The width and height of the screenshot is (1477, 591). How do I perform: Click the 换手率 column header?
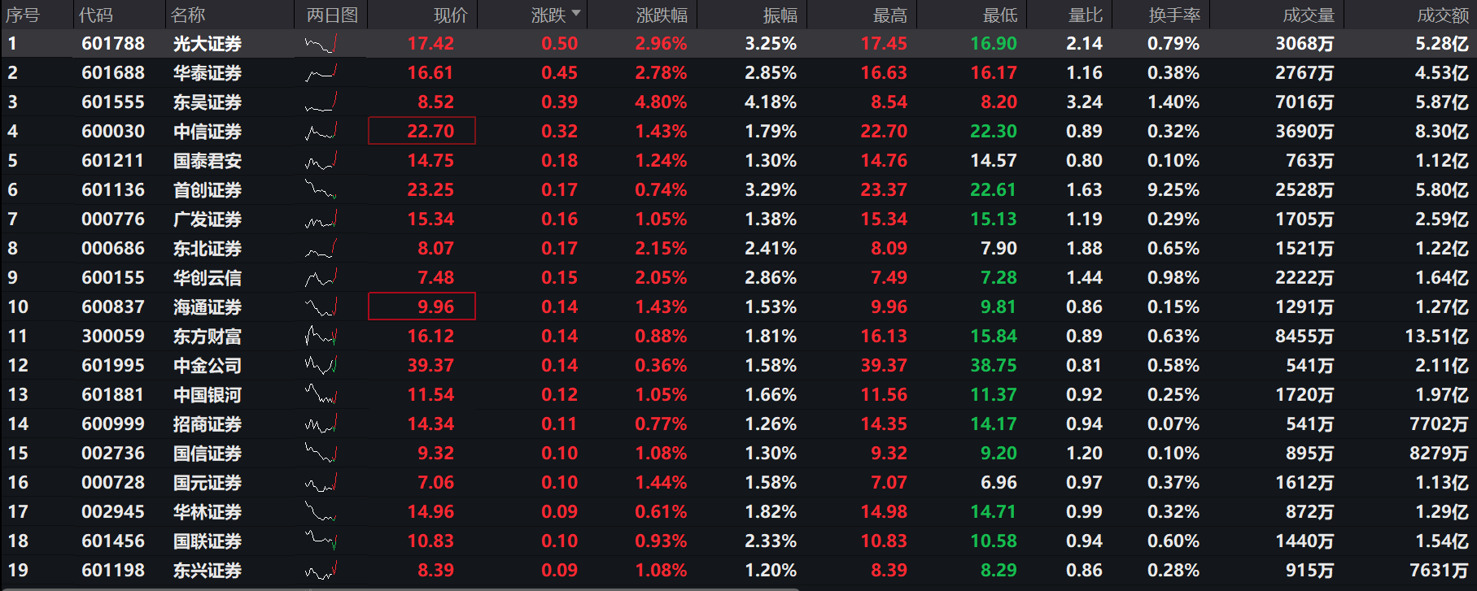(1173, 15)
